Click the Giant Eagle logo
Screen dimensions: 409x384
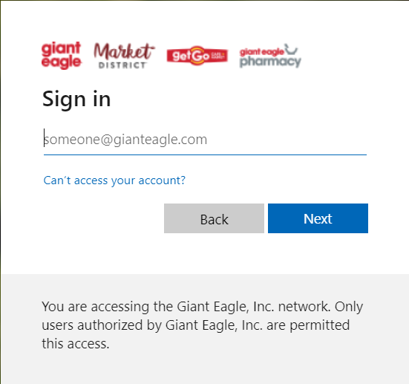(62, 56)
